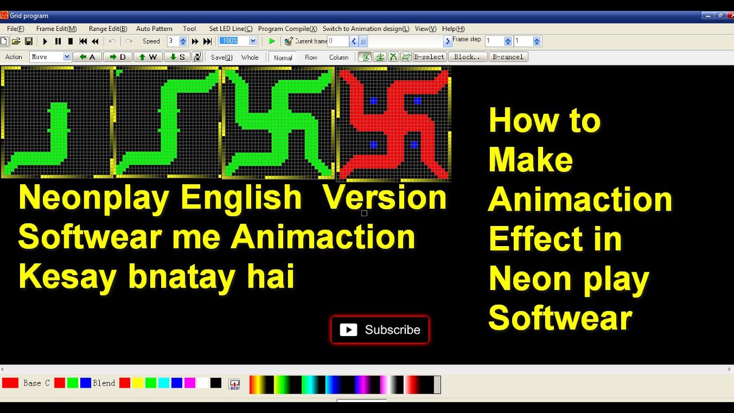
Task: Step forward with fast-forward icon
Action: coord(195,41)
